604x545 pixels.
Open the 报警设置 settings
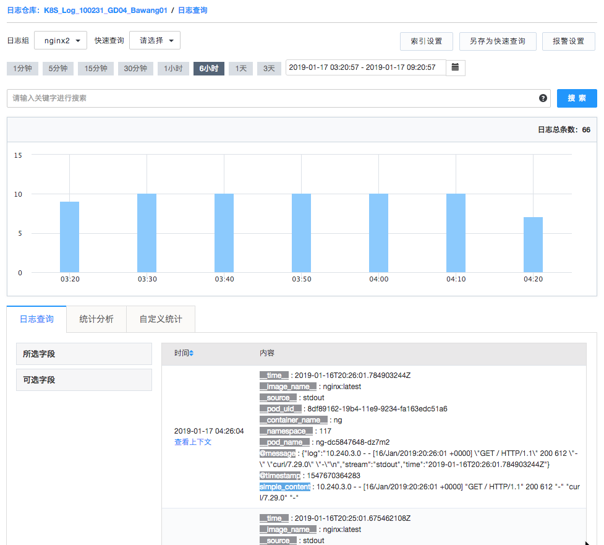click(x=568, y=41)
